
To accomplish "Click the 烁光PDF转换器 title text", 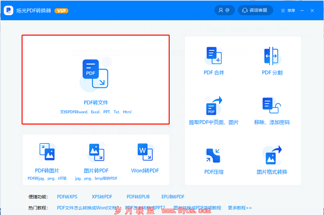I will click(x=34, y=10).
